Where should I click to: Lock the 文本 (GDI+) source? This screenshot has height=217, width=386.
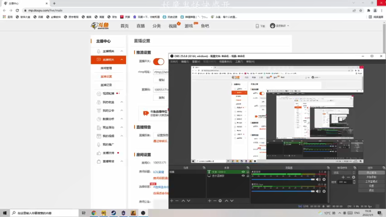(x=248, y=172)
